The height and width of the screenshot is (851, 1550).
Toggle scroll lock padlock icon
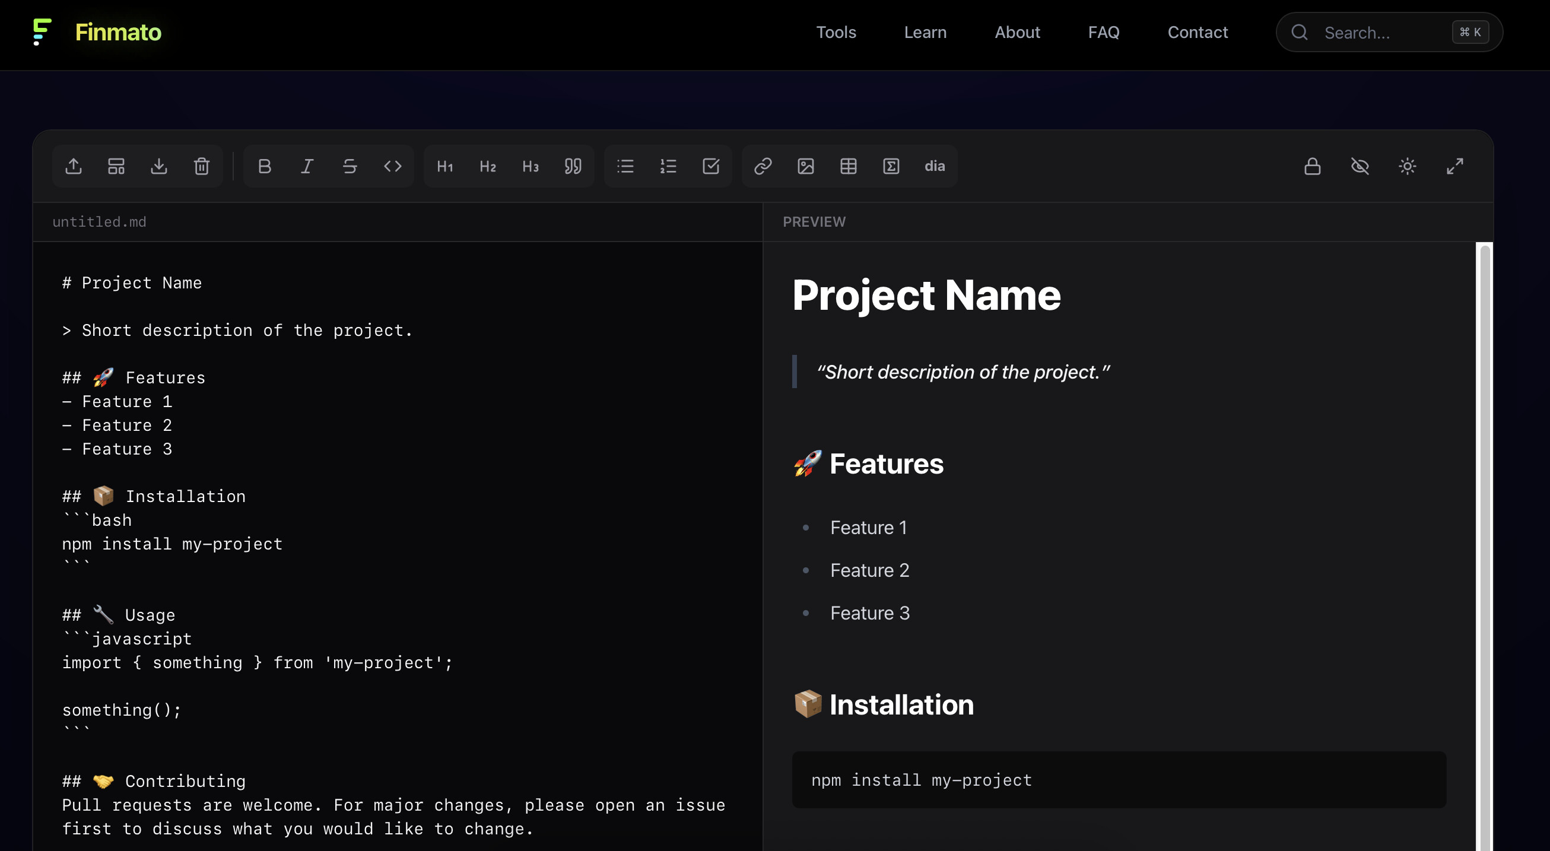coord(1312,166)
